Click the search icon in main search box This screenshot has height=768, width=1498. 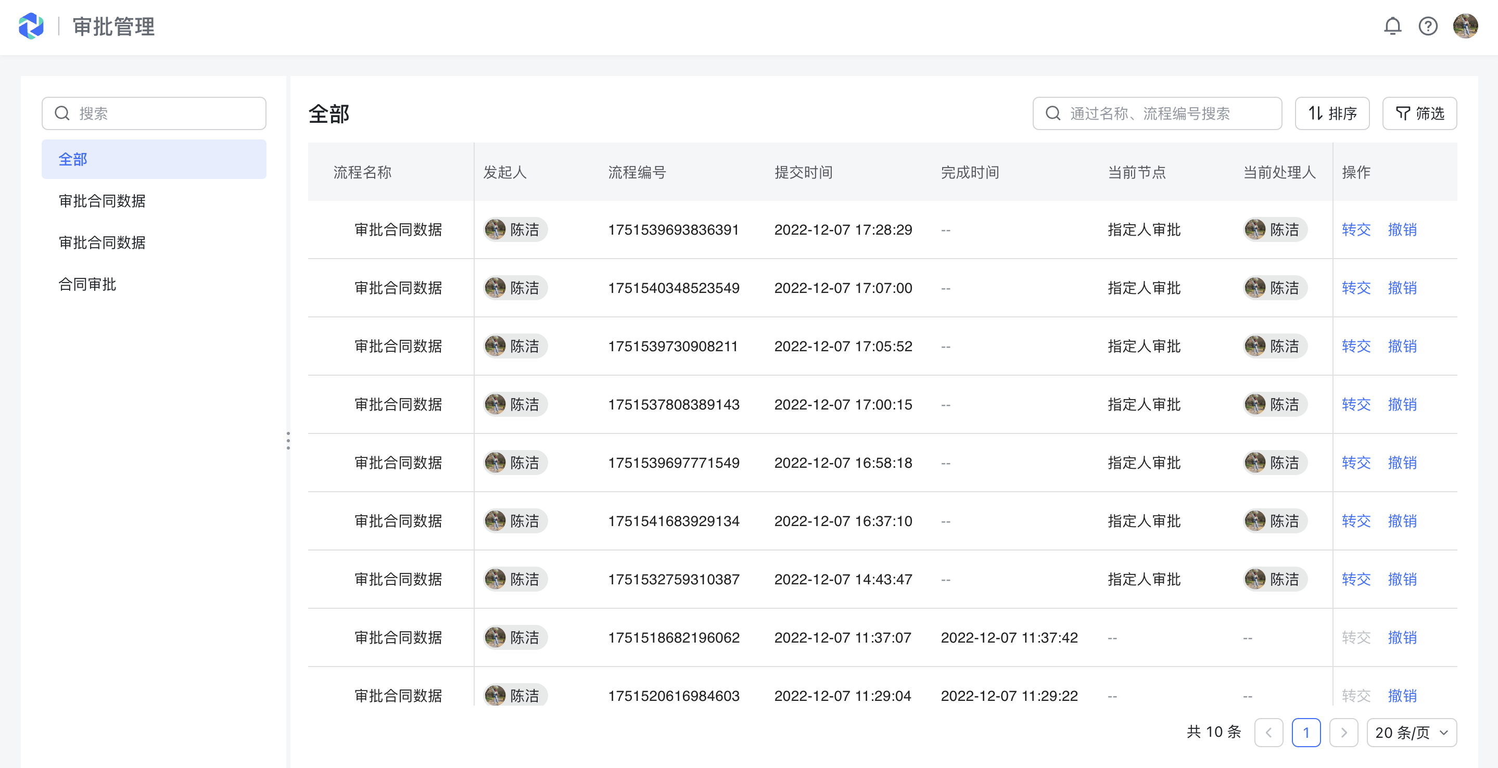click(1053, 113)
